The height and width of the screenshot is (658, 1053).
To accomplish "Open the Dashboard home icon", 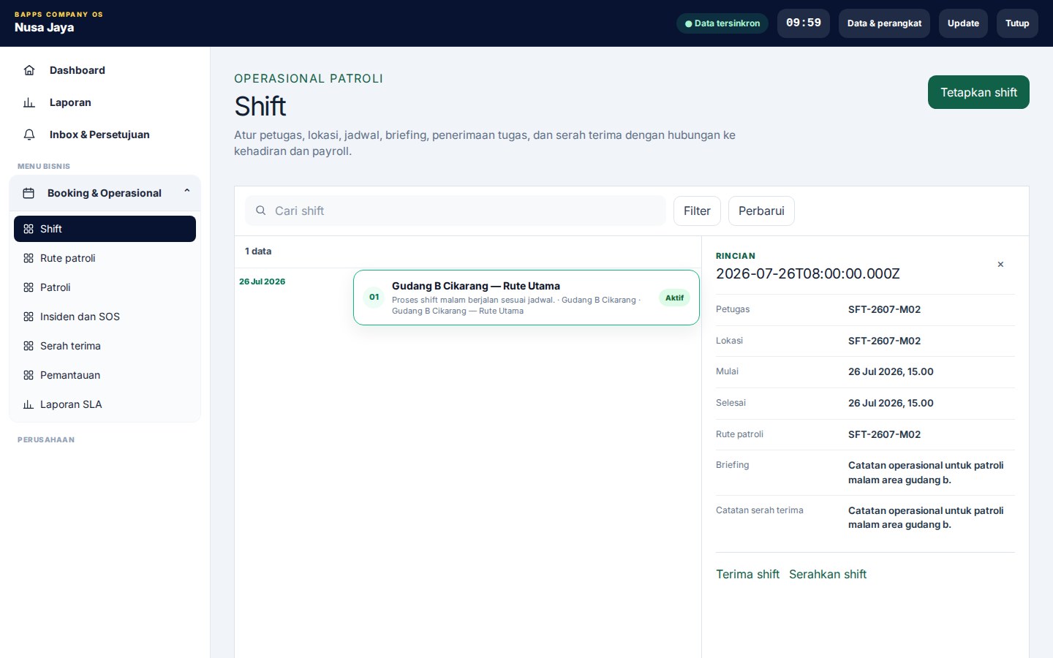I will [x=29, y=70].
